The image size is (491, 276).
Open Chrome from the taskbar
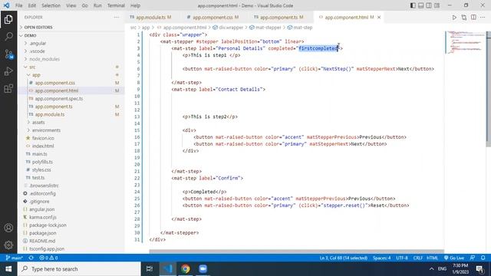pos(186,269)
